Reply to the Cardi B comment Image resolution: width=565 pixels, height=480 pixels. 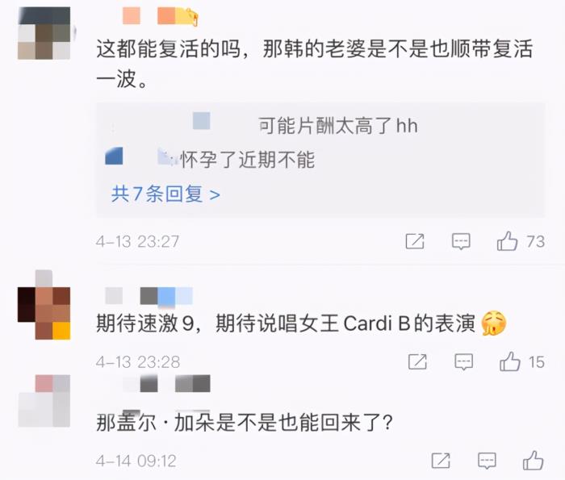coord(464,361)
